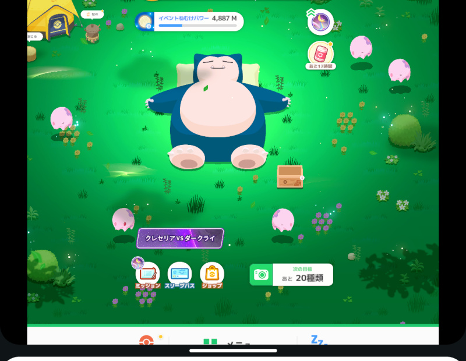The height and width of the screenshot is (361, 466).
Task: Tap the Munna above the left yellow flowers
Action: tap(61, 119)
